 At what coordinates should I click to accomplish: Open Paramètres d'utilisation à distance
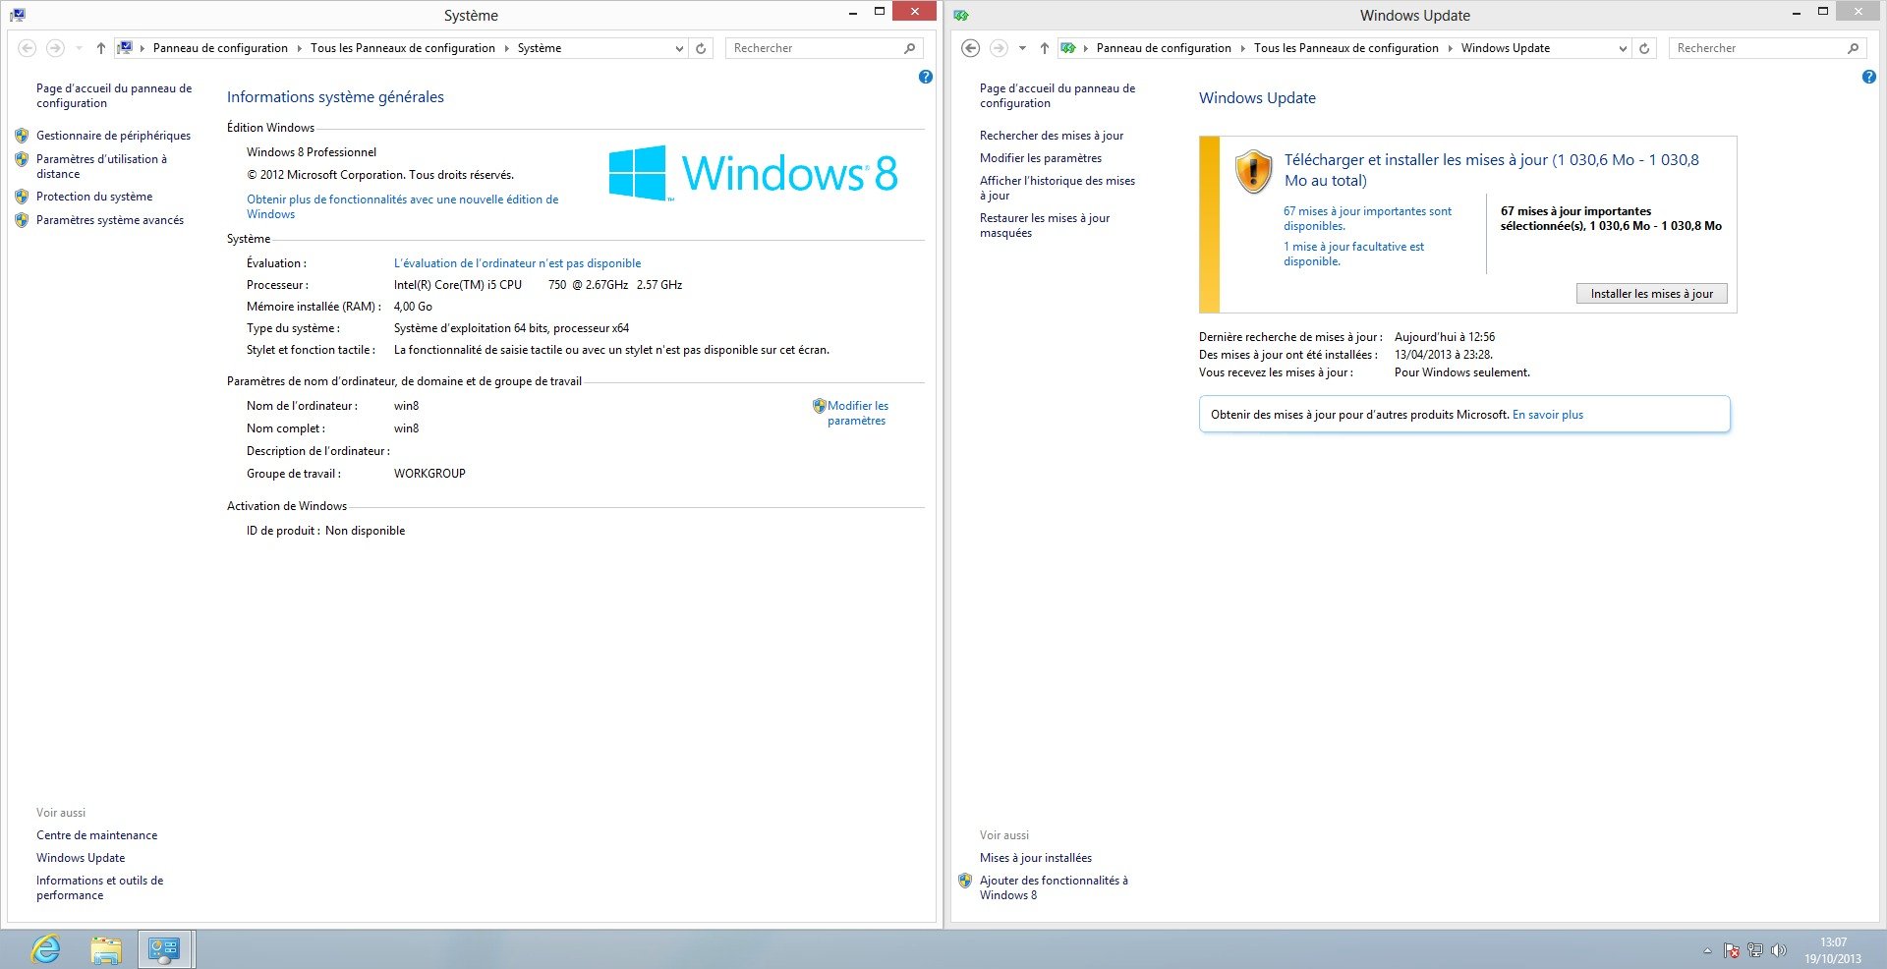point(101,166)
